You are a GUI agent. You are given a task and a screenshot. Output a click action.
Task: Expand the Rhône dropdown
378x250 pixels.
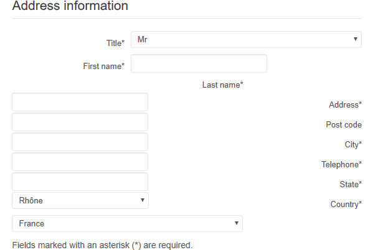(80, 200)
